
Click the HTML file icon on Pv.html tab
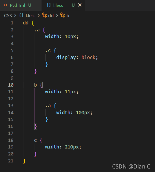coord(6,5)
